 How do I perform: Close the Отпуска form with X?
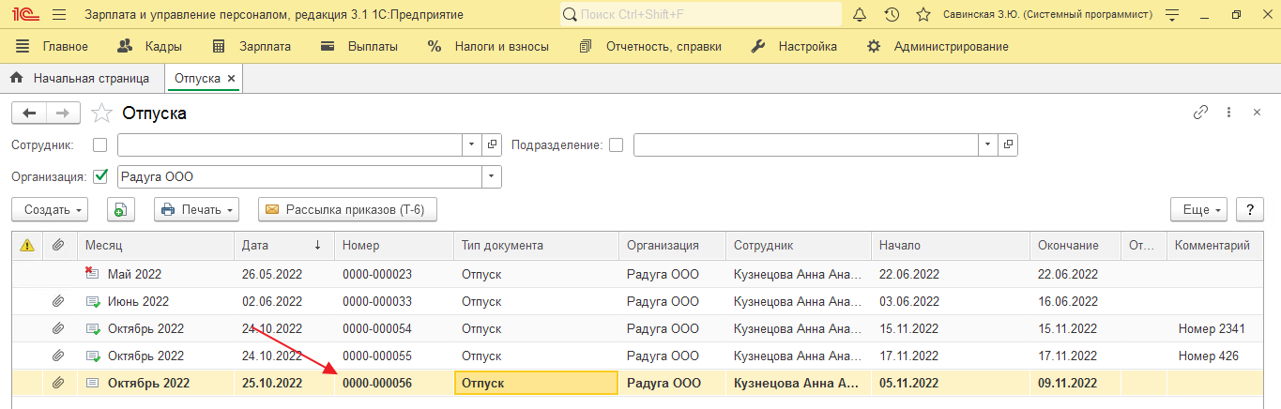[x=1258, y=113]
